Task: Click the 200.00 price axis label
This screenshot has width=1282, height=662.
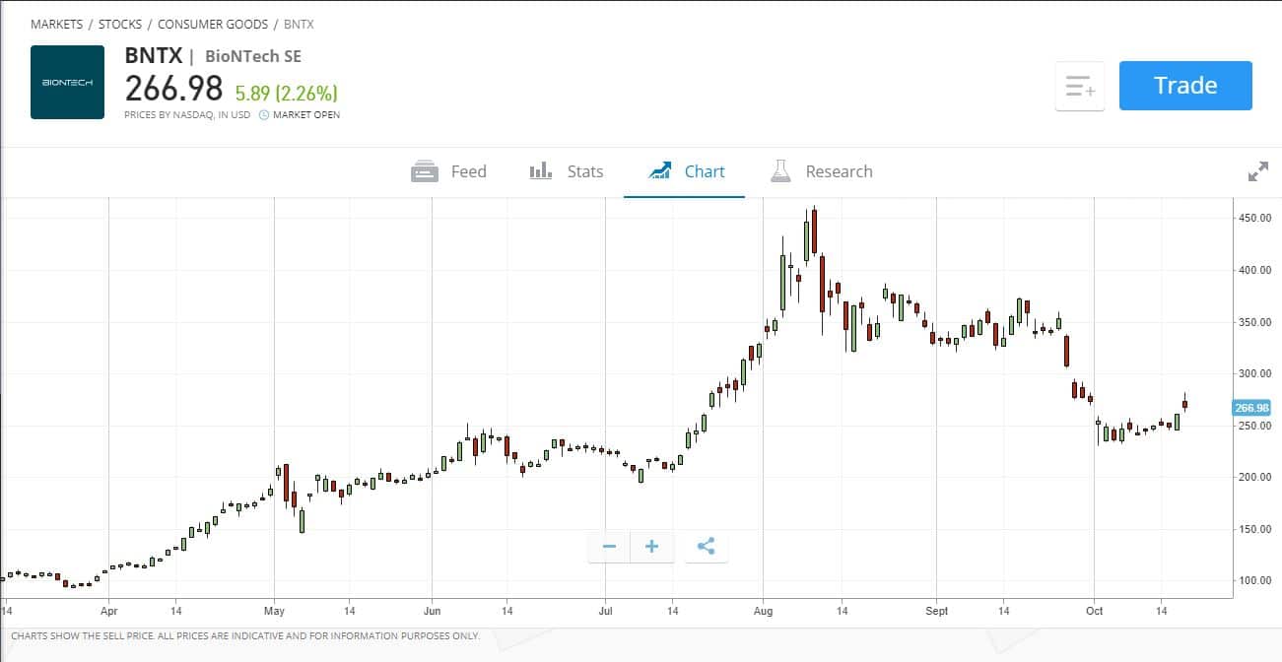Action: pyautogui.click(x=1254, y=477)
